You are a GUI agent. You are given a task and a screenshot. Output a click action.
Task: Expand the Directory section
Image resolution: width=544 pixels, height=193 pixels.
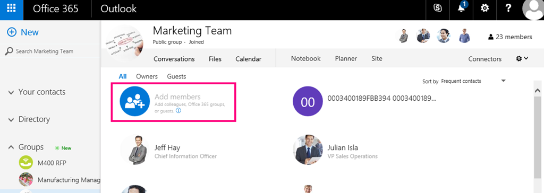click(x=30, y=119)
